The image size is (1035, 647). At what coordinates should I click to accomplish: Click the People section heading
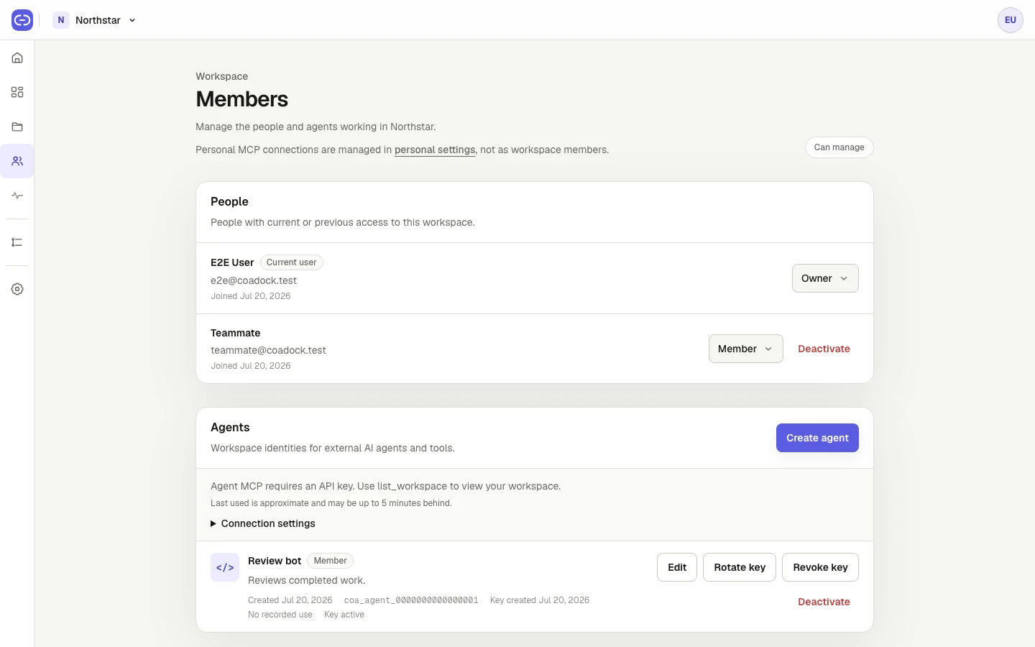coord(229,201)
